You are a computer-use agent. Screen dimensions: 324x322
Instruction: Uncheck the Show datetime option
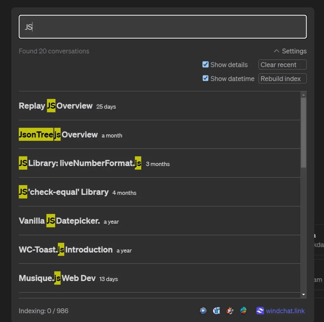pyautogui.click(x=206, y=79)
